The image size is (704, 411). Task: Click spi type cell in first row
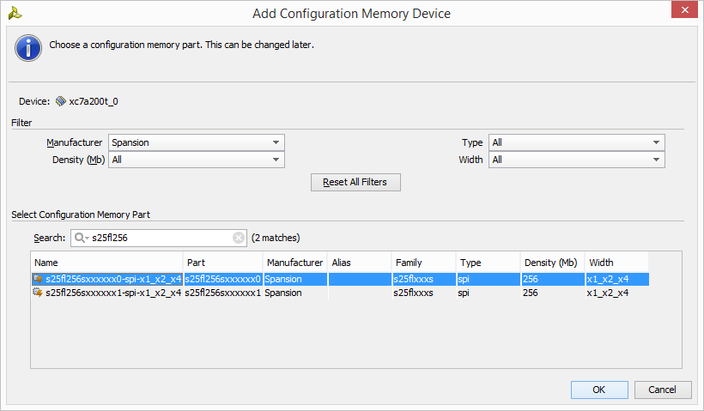pos(489,279)
